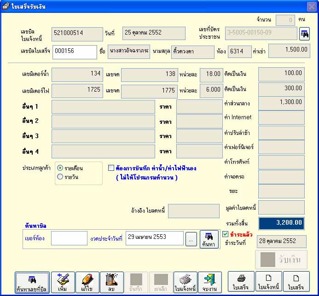Click the ค่าเช่า 1,500.00 rent field
The image size is (319, 296).
(x=289, y=51)
